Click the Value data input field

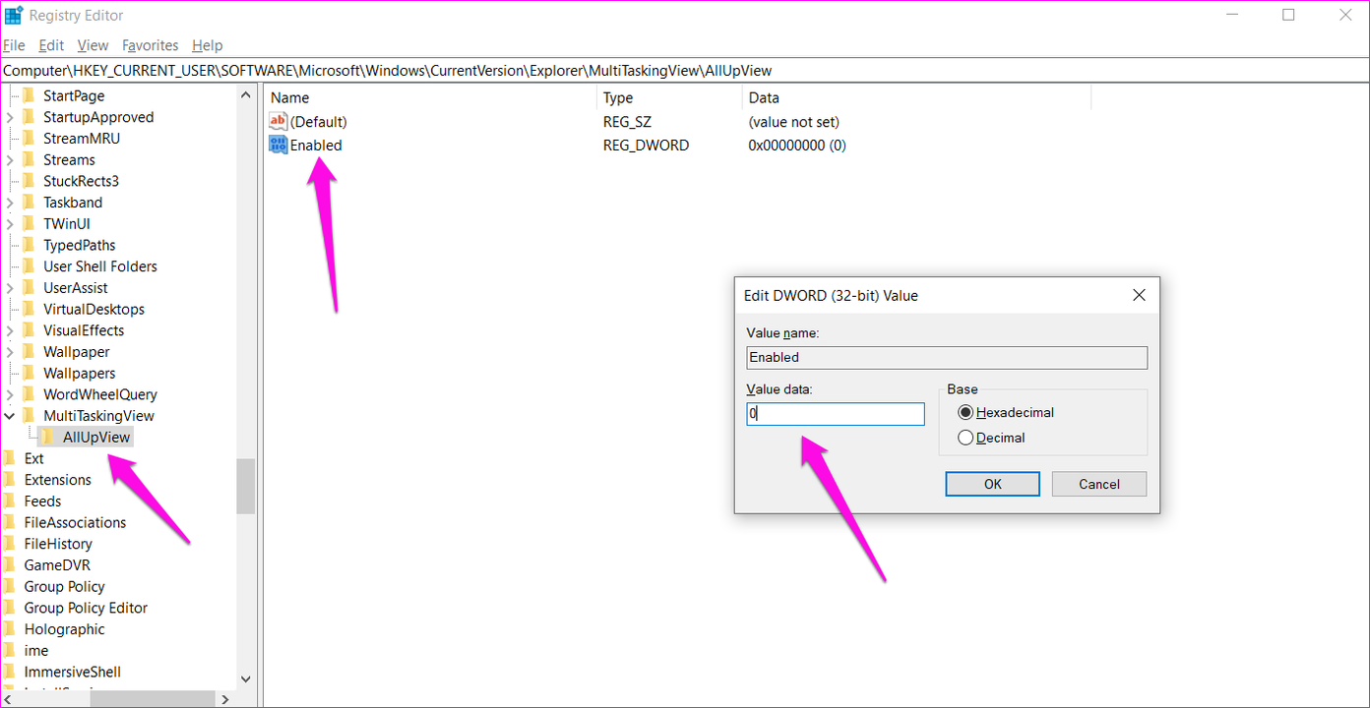835,414
